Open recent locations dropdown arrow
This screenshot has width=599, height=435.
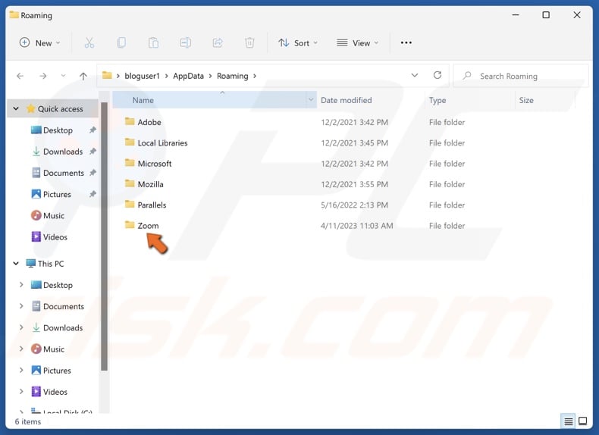63,76
